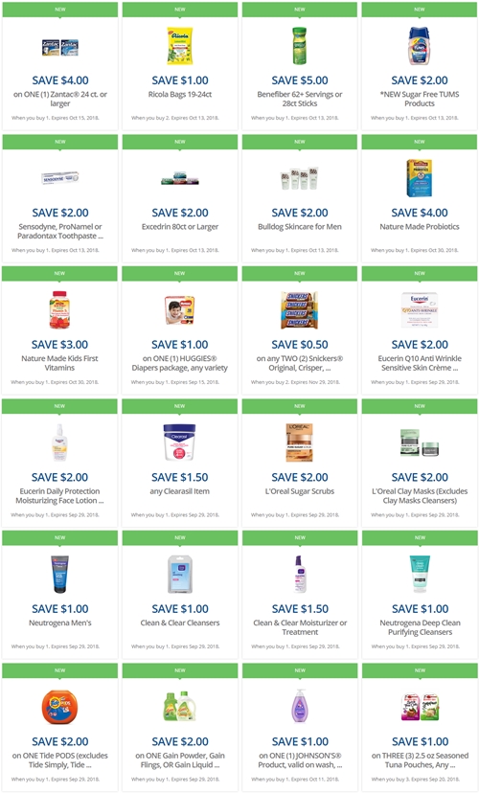The height and width of the screenshot is (793, 479).
Task: Click the Nature Made Probiotics box image
Action: (x=420, y=178)
